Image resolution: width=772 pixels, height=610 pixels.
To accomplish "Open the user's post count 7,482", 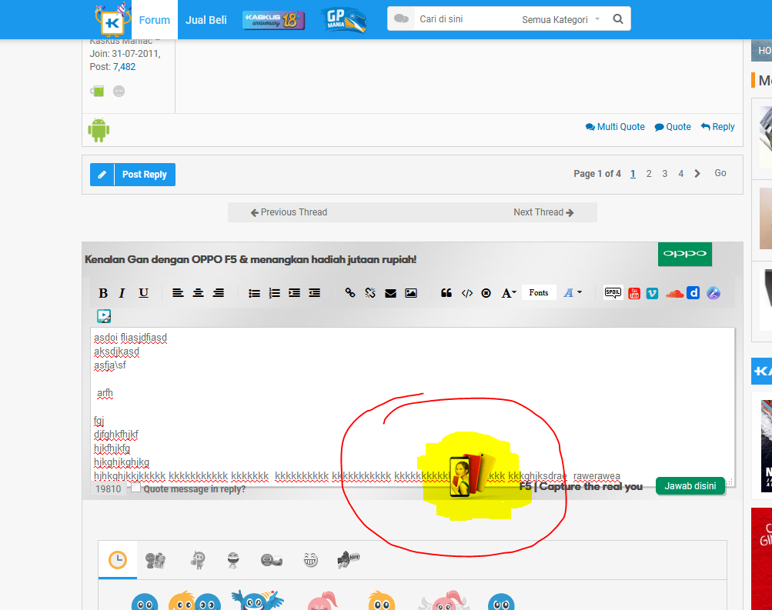I will [x=124, y=67].
